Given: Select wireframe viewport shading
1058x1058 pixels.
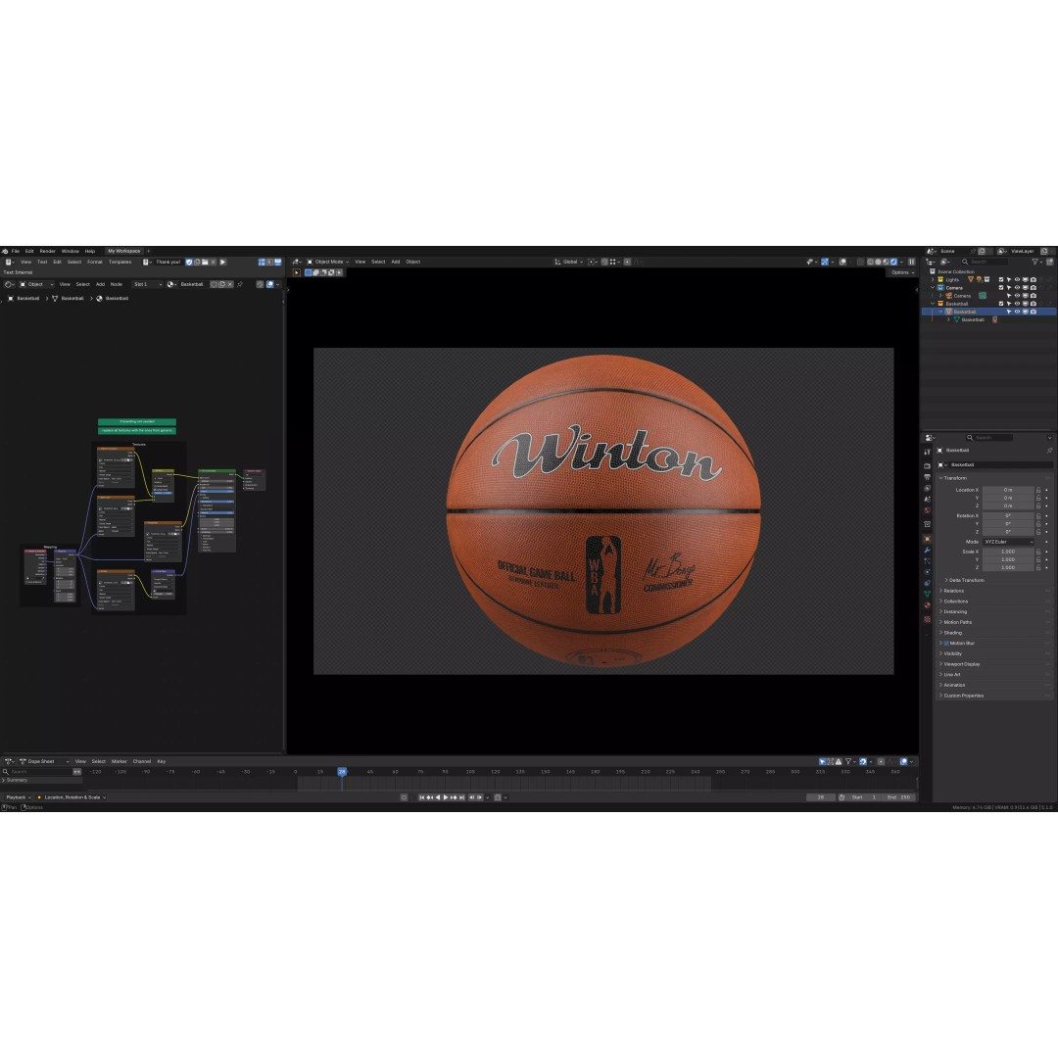Looking at the screenshot, I should click(x=871, y=262).
